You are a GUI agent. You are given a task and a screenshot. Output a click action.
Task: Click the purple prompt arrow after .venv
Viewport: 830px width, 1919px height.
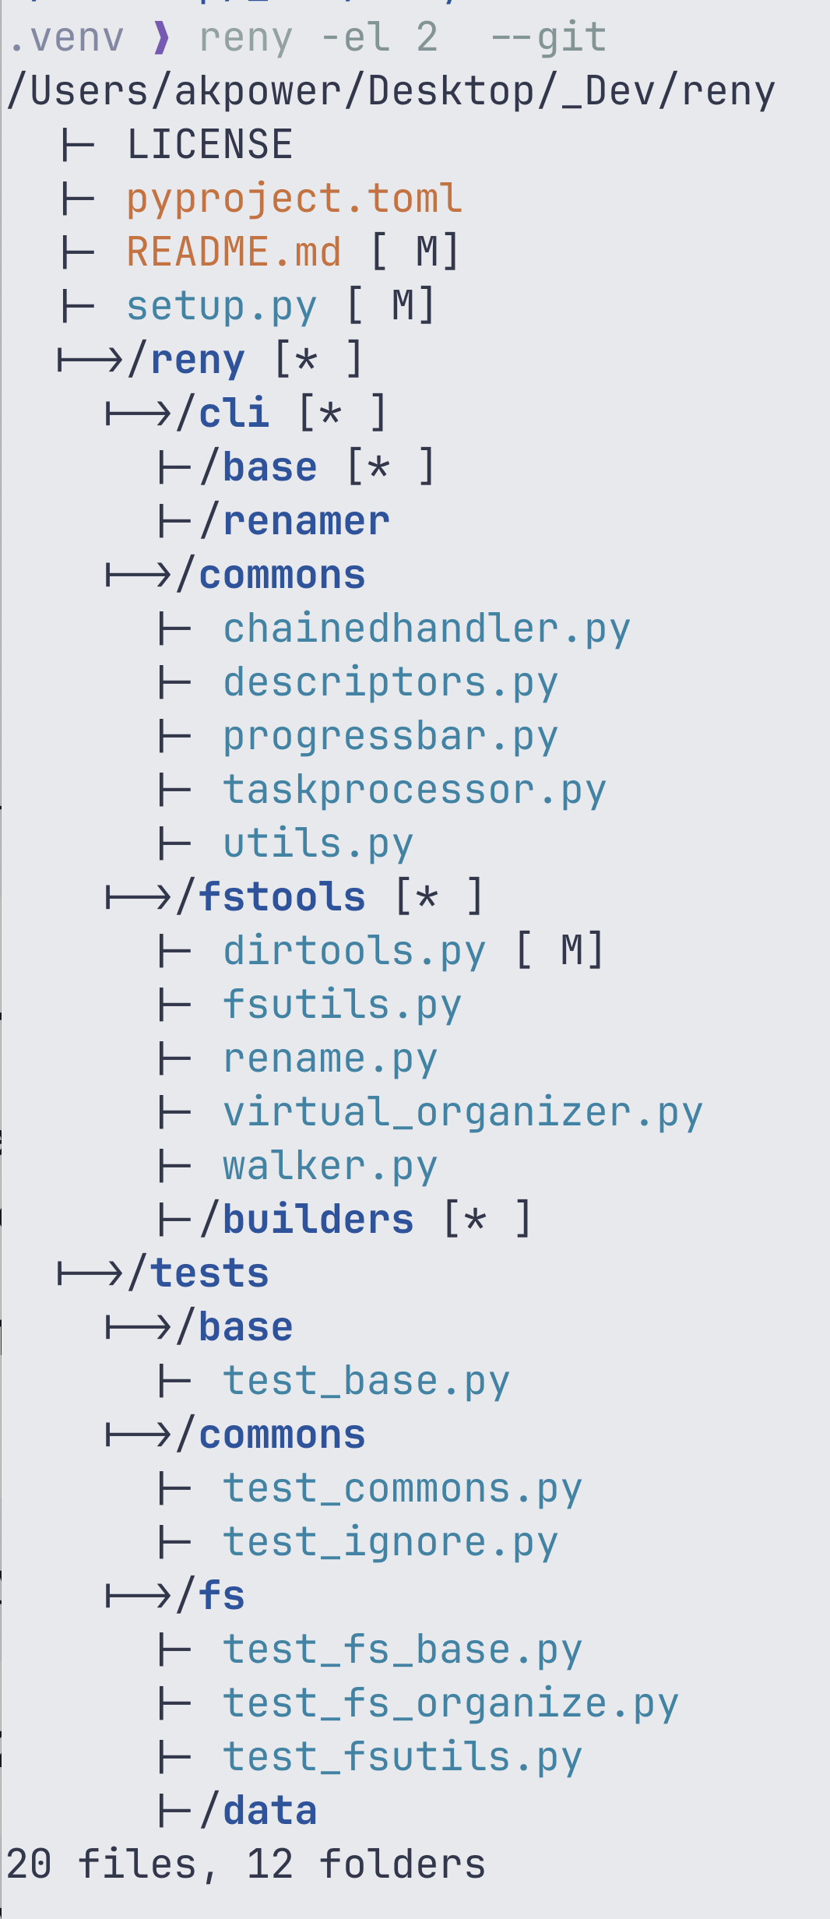(x=162, y=38)
